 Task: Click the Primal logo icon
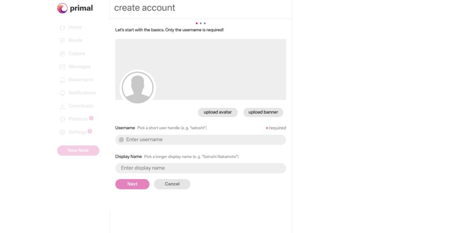(63, 8)
